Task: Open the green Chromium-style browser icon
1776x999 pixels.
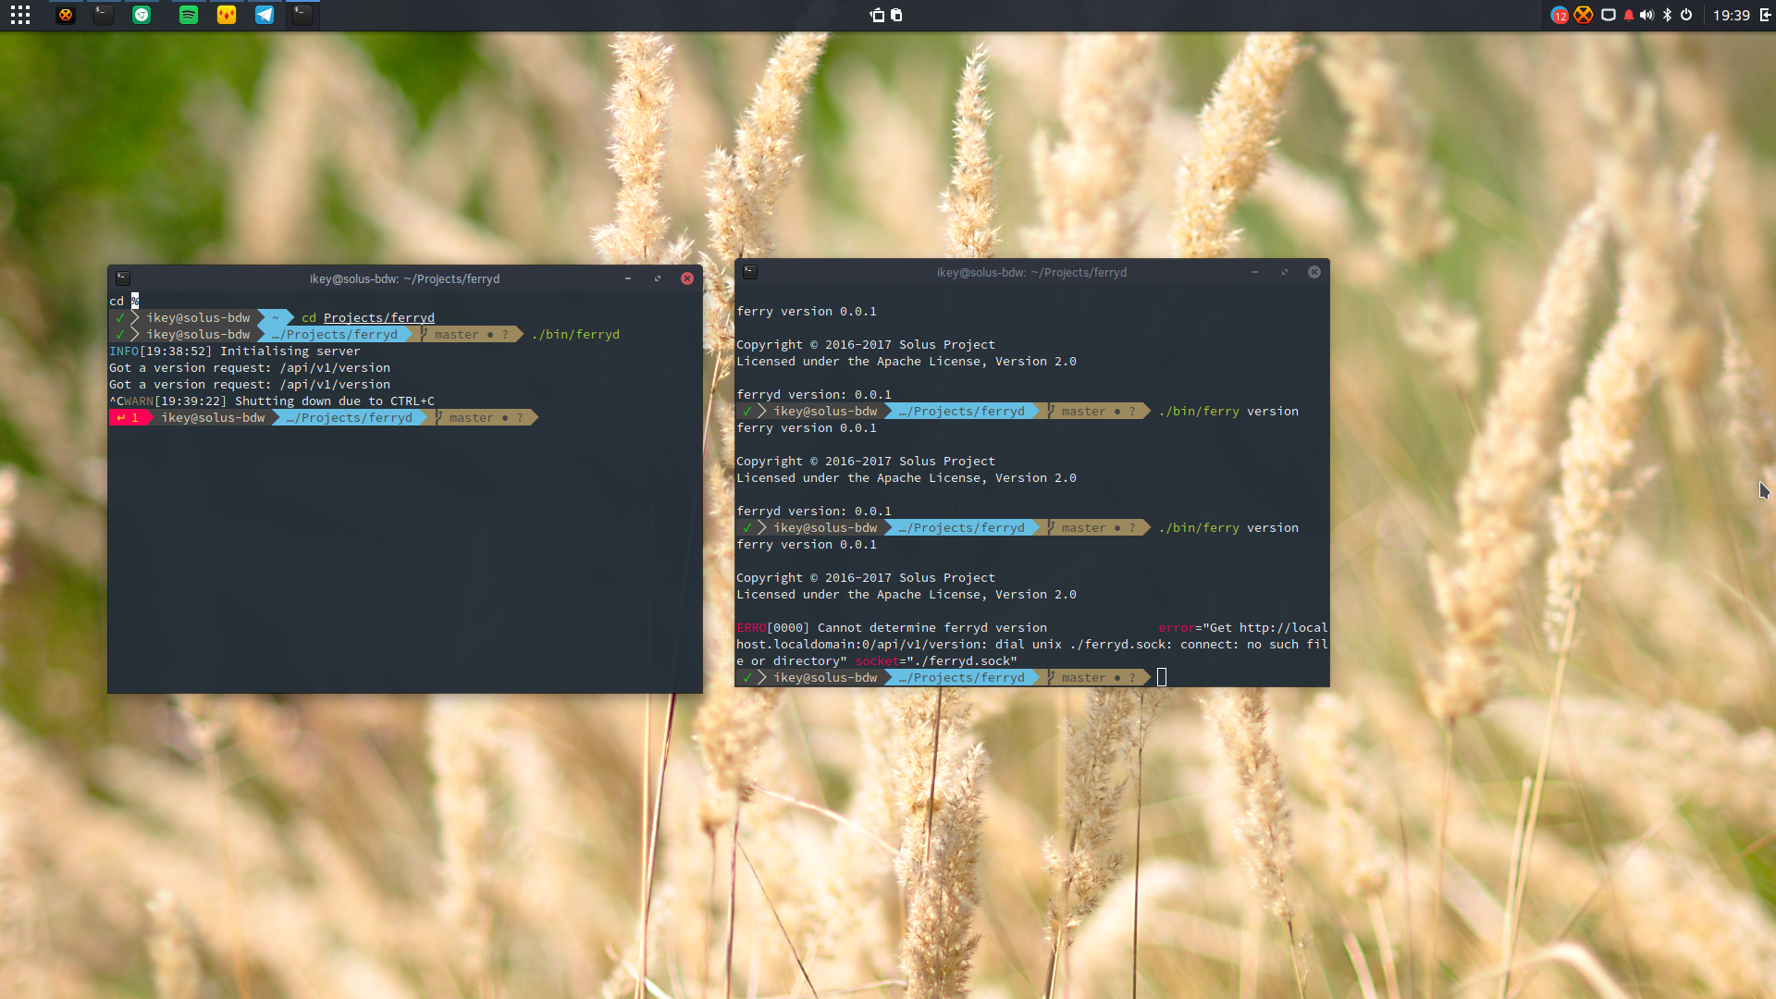Action: 142,15
